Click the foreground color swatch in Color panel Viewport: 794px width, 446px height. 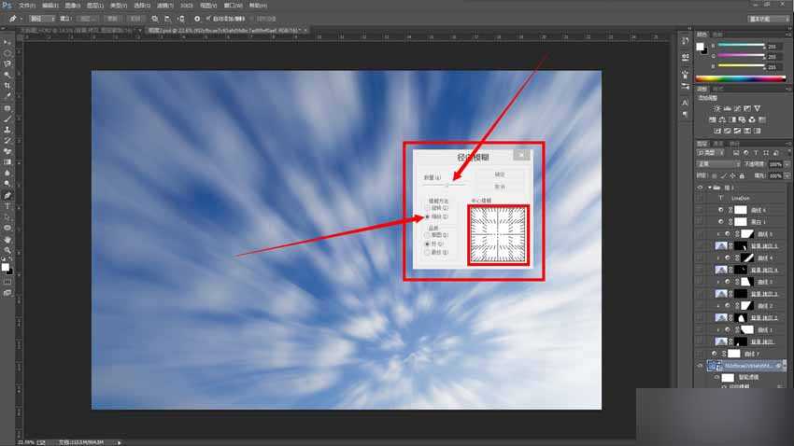pos(700,47)
